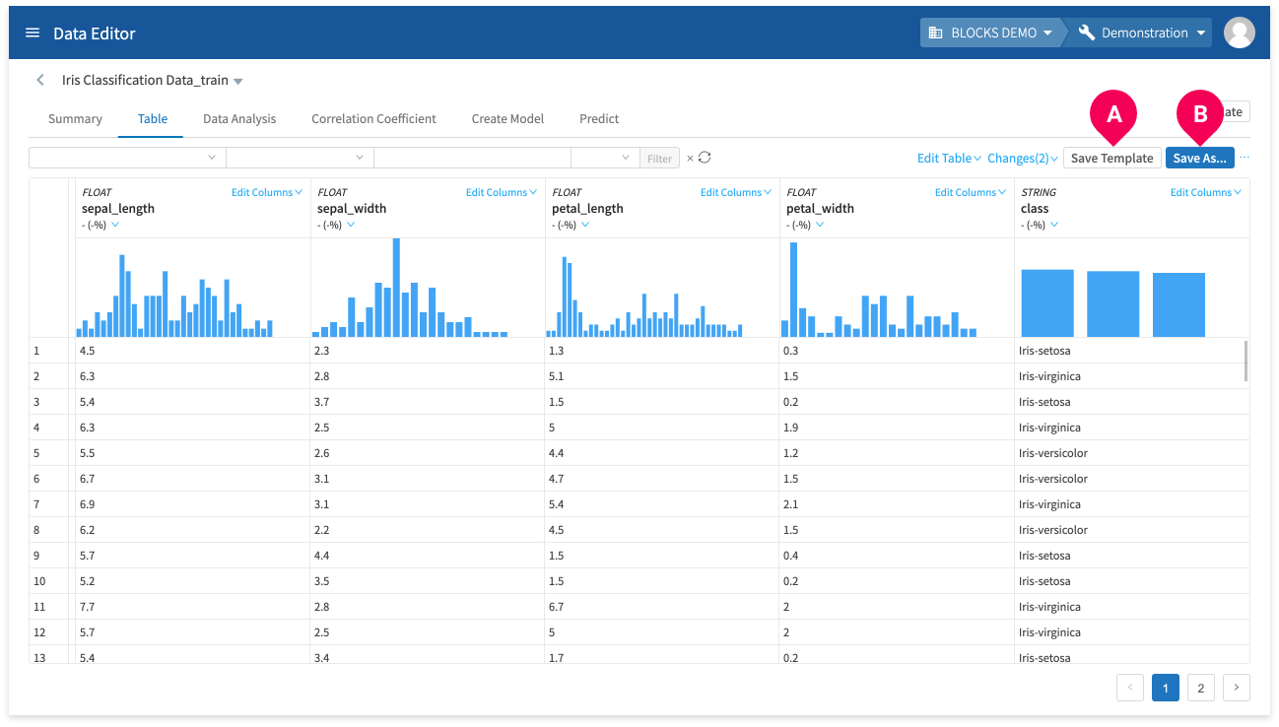Expand the missing-value chevron under sepal_length
The height and width of the screenshot is (727, 1279).
point(115,225)
